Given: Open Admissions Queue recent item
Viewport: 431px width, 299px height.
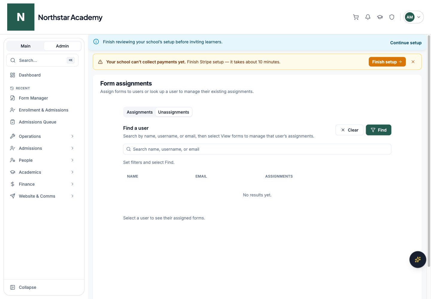Looking at the screenshot, I should point(42,122).
